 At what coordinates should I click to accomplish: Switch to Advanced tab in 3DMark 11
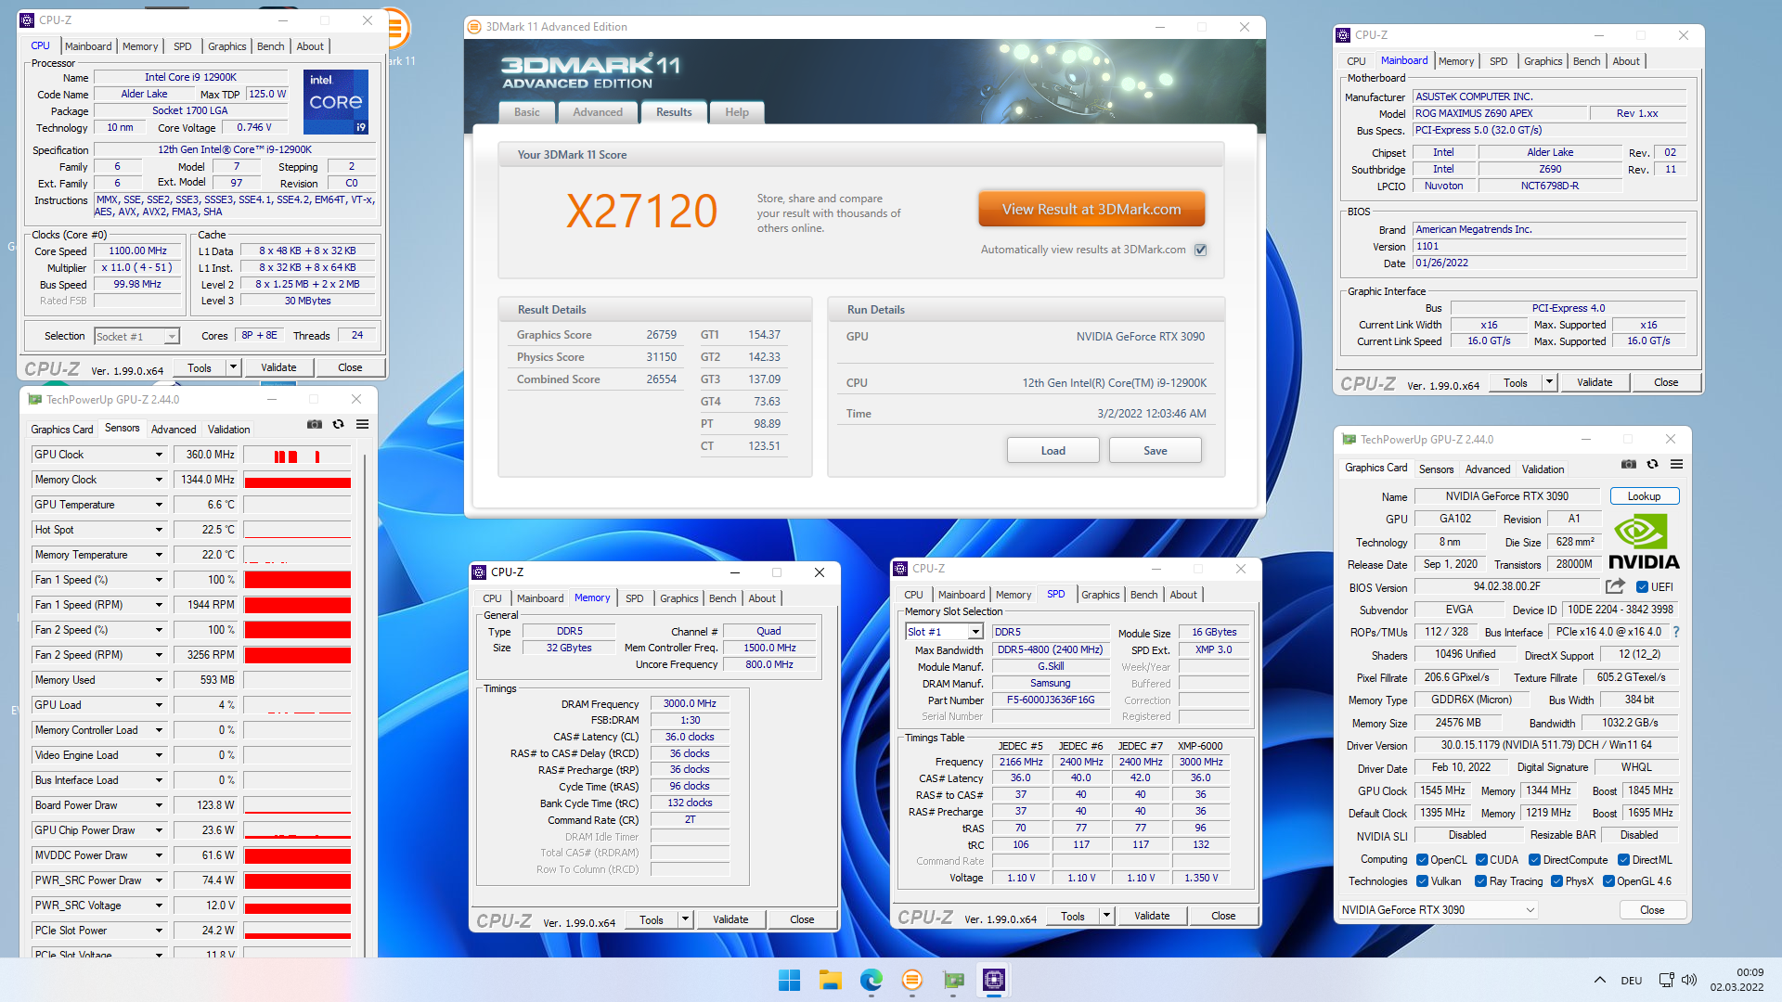[x=598, y=112]
